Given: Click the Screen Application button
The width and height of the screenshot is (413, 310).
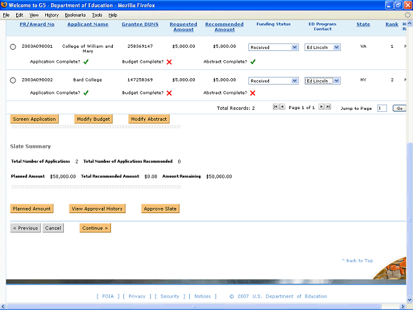Looking at the screenshot, I should click(x=34, y=119).
